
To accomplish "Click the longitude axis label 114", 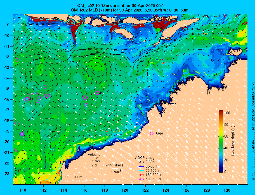I will pos(64,190).
